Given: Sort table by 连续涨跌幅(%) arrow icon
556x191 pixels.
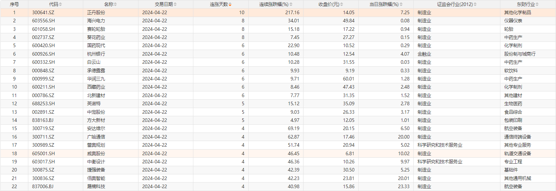Looking at the screenshot, I should (291, 4).
